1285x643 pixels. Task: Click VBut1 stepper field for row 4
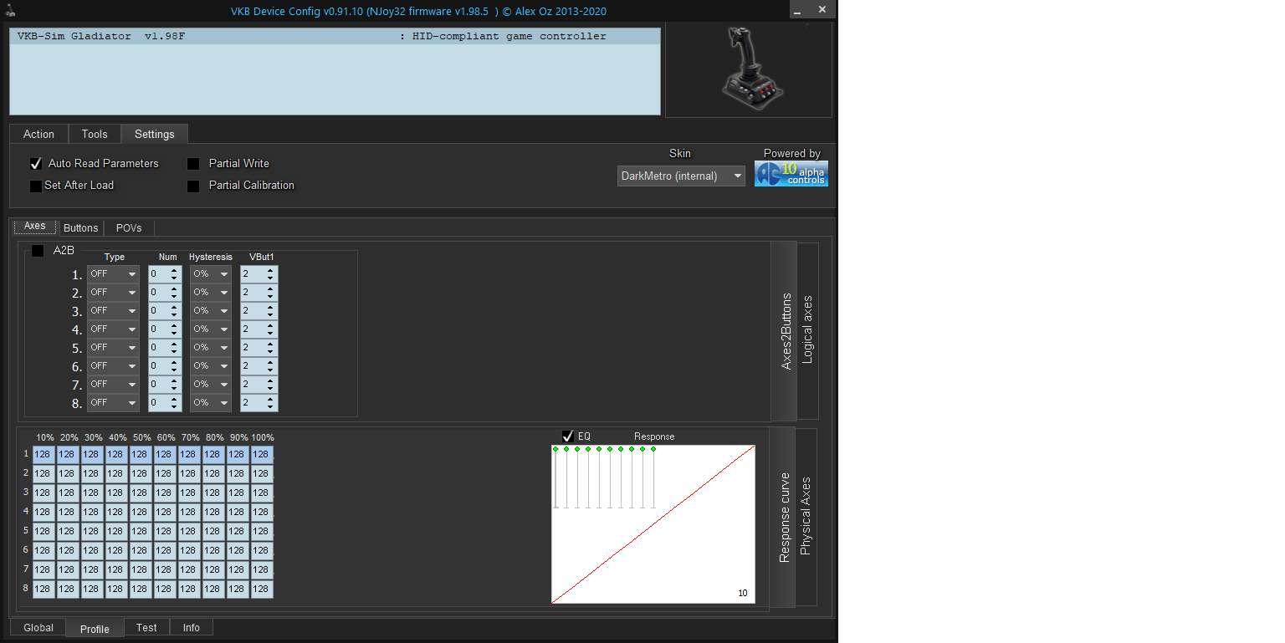259,329
